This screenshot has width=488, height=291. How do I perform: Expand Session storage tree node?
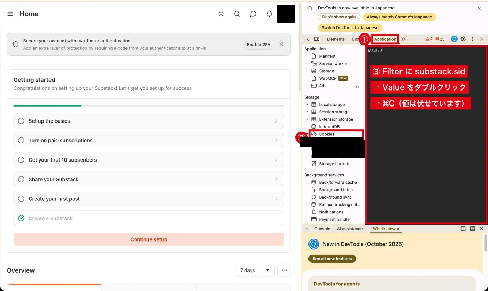[307, 112]
